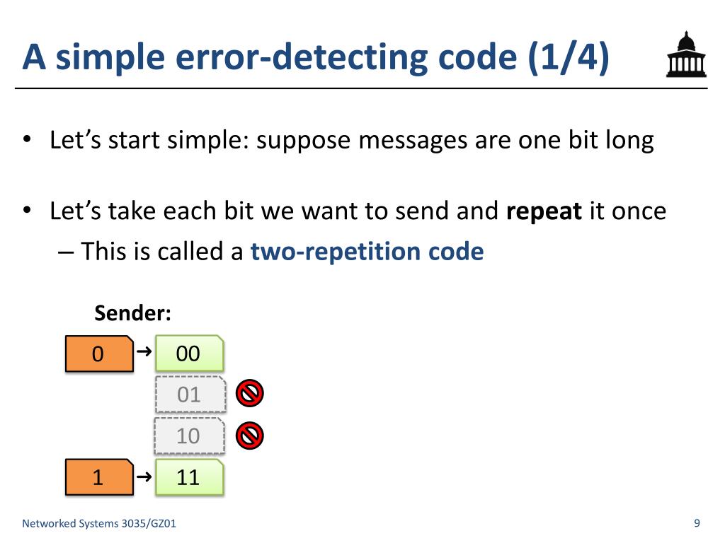725x543 pixels.
Task: Click the horizontal rule under the title
Action: click(361, 88)
